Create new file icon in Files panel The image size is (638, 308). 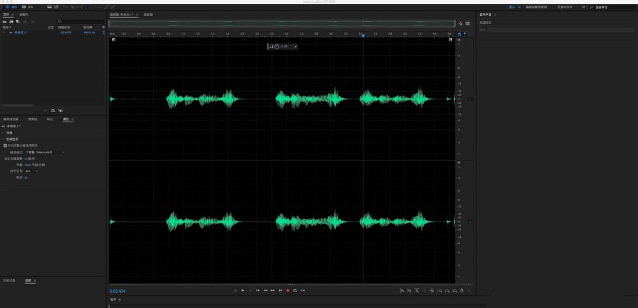point(18,21)
